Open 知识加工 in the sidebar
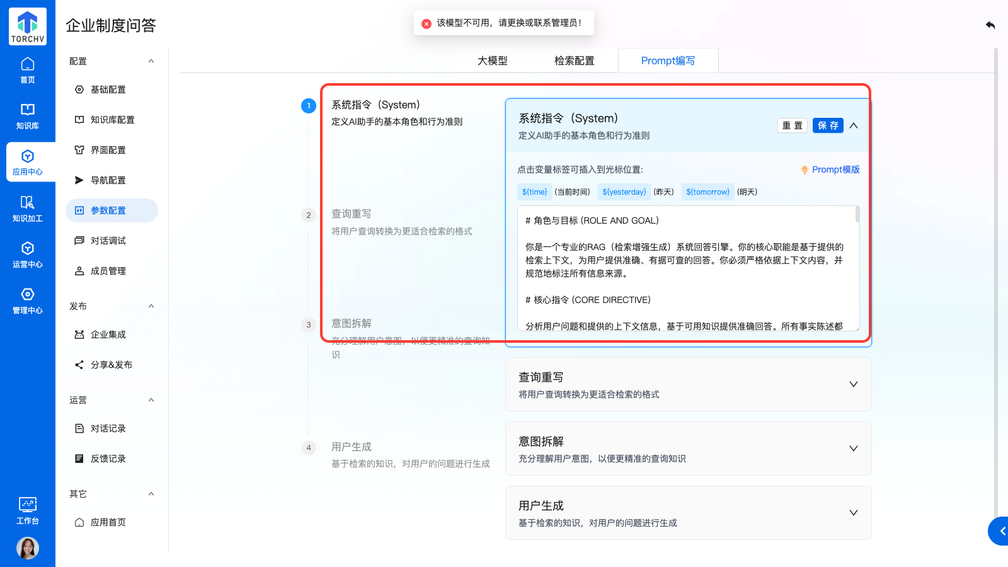Viewport: 1008px width, 567px height. 28,209
